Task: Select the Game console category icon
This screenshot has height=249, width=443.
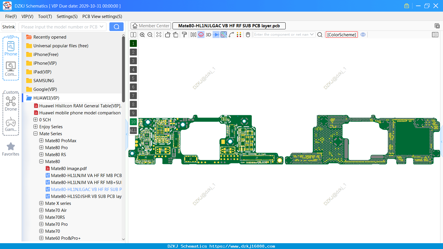Action: pyautogui.click(x=11, y=124)
